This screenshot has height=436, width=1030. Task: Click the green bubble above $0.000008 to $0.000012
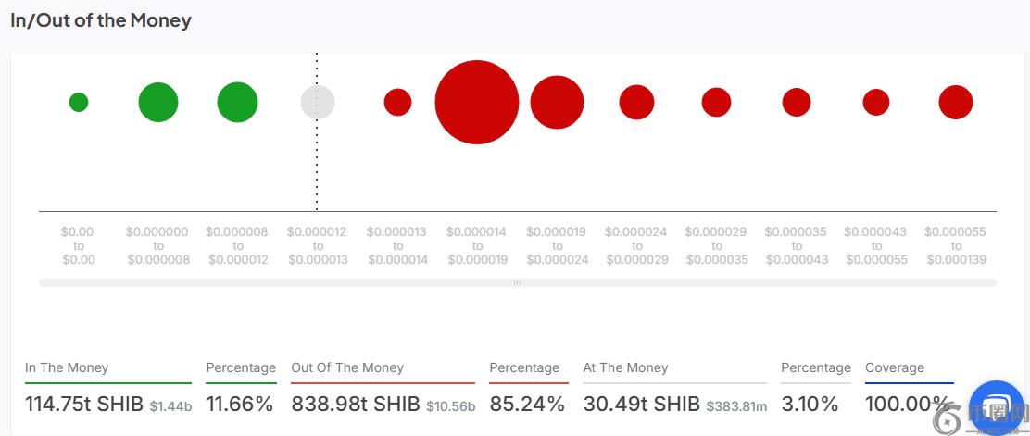238,102
